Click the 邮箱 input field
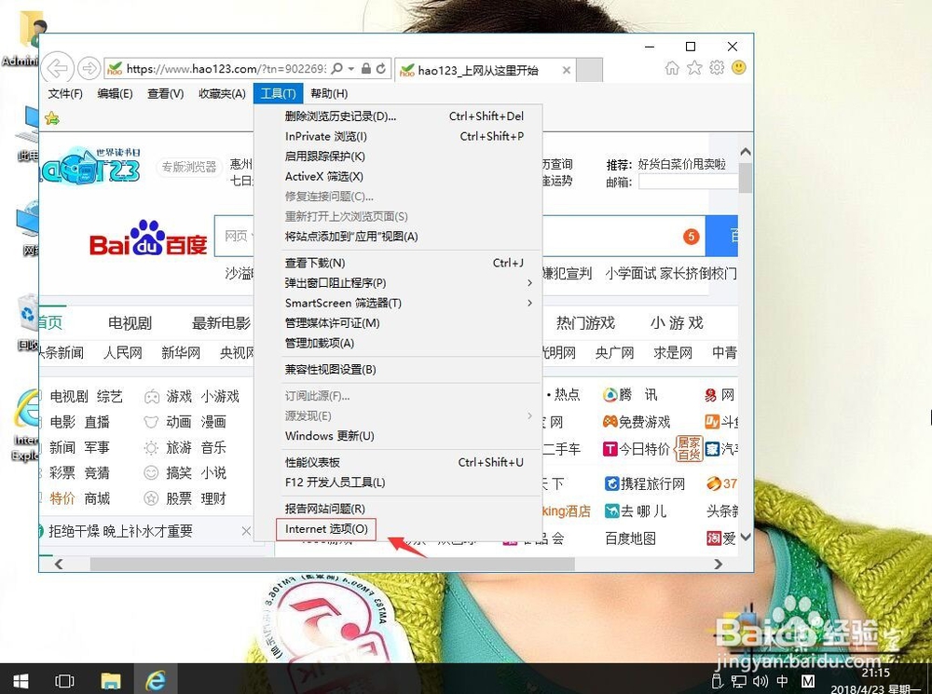Image resolution: width=932 pixels, height=694 pixels. (689, 183)
